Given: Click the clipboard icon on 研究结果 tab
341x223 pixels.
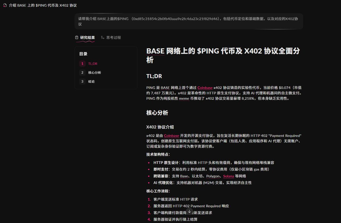Looking at the screenshot, I should 76,37.
